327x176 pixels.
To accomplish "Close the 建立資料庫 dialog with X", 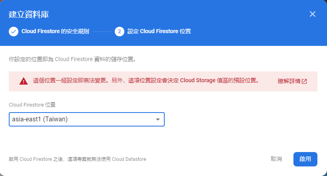I will (x=313, y=14).
